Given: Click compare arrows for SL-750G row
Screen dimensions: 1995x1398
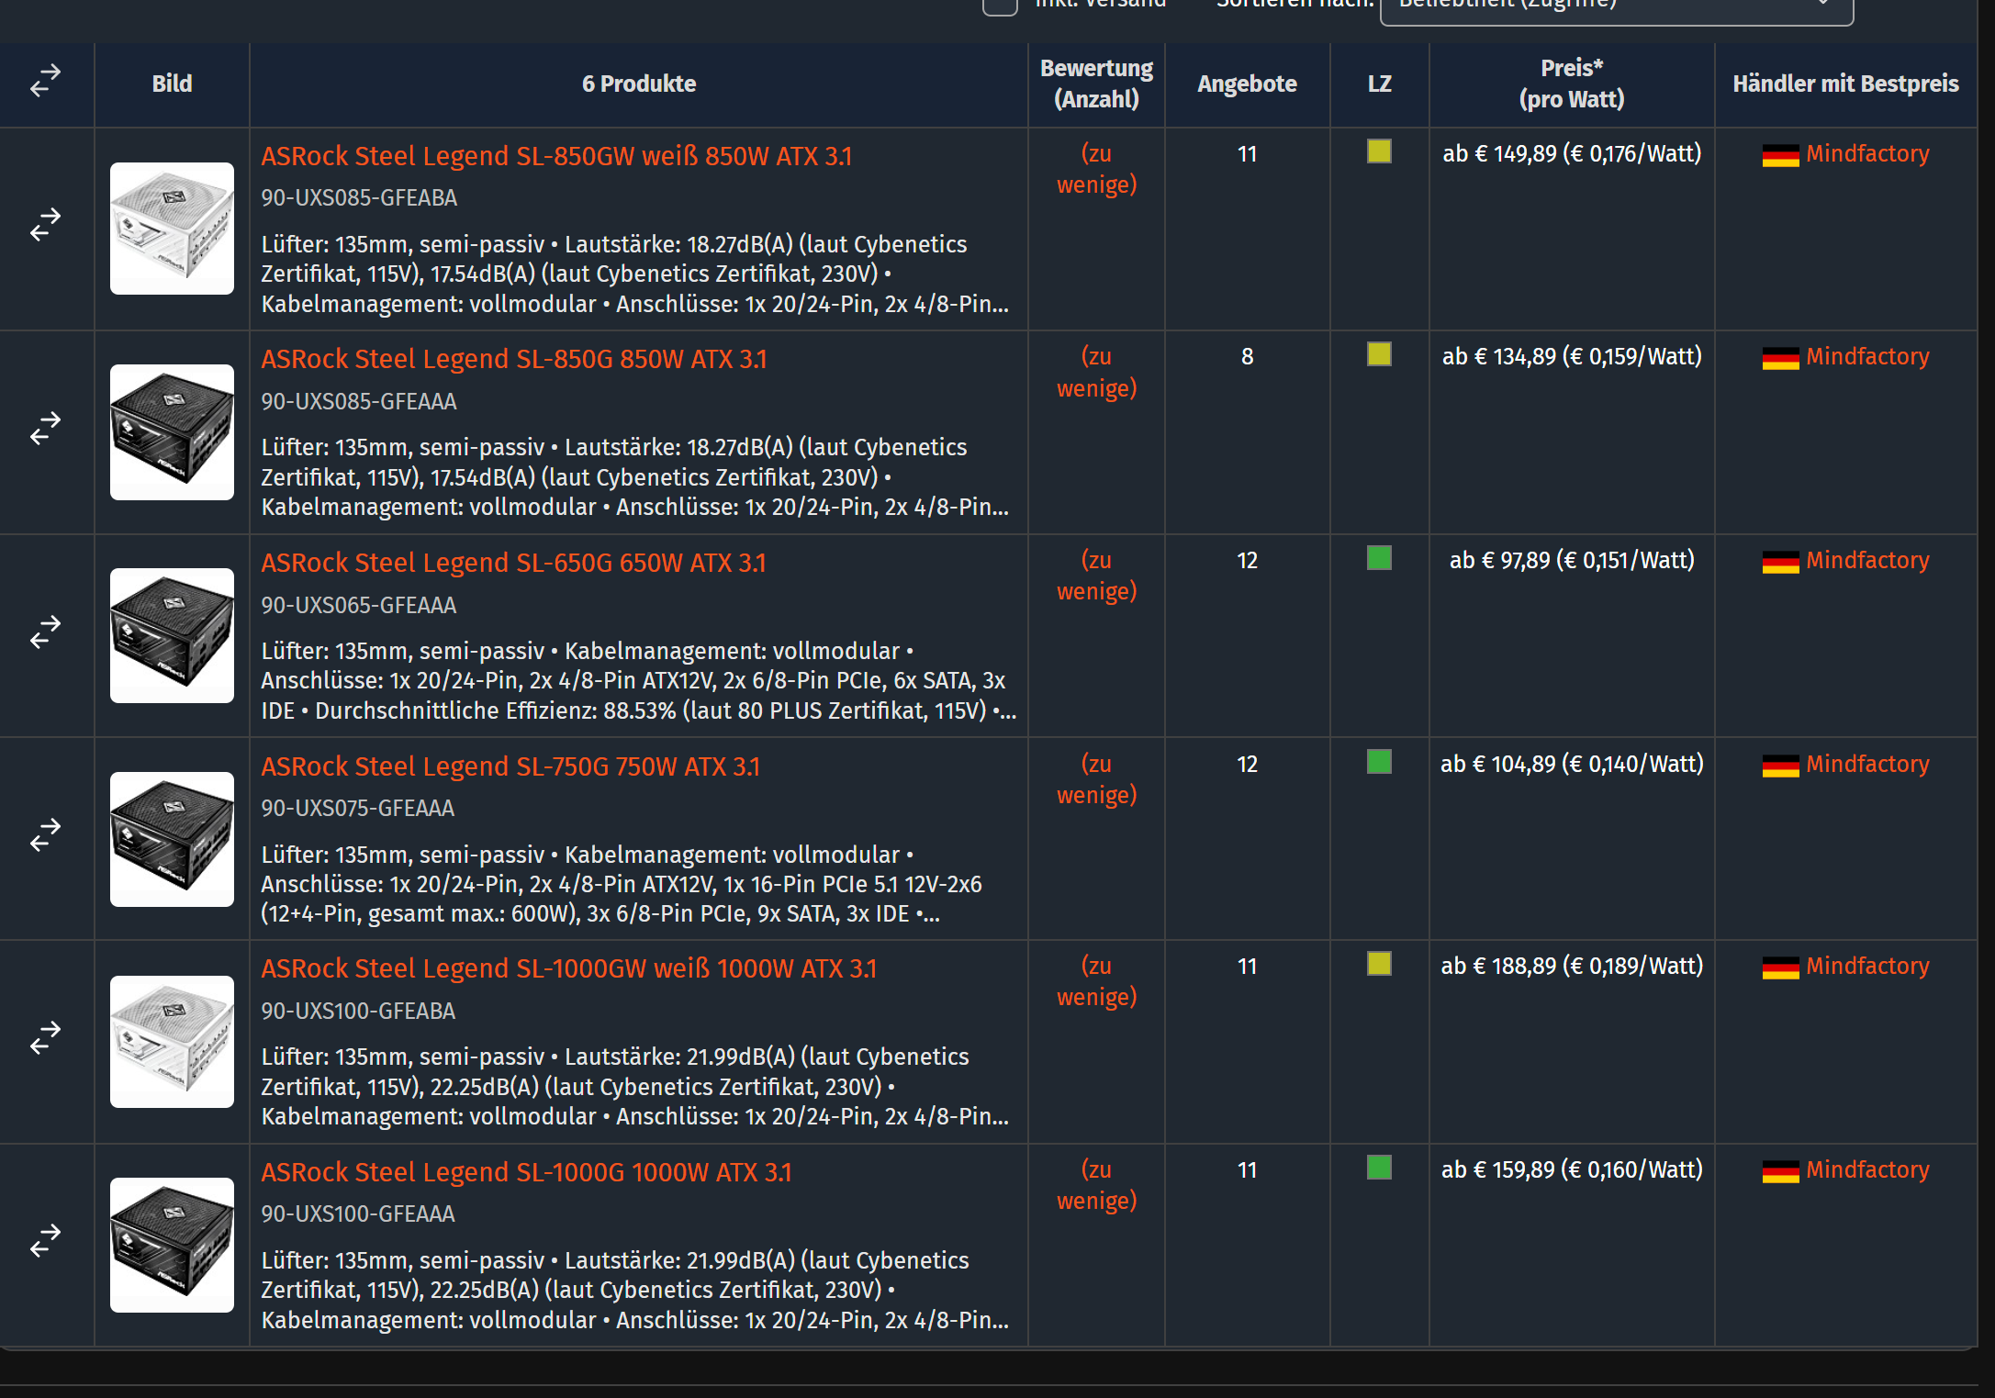Looking at the screenshot, I should 45,835.
